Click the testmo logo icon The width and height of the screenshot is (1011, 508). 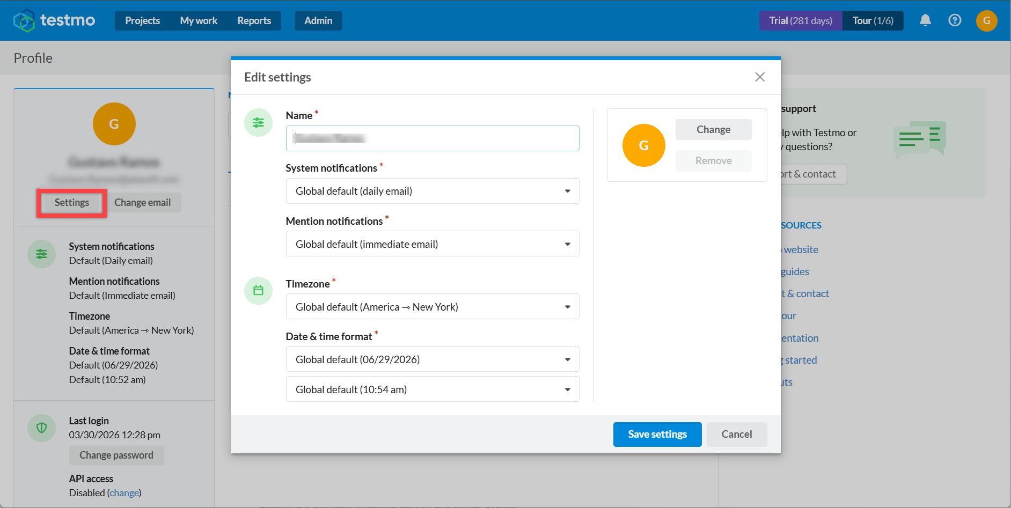point(24,20)
